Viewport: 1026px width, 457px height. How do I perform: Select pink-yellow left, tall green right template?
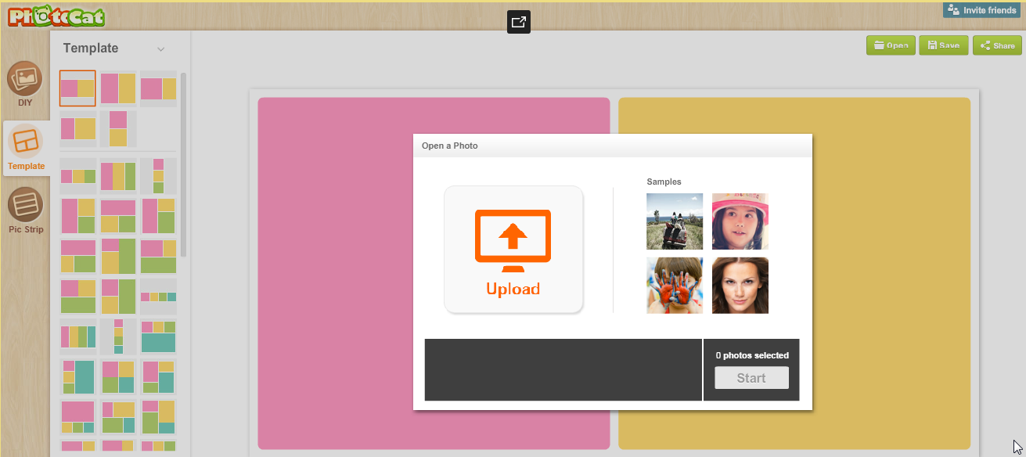tap(118, 296)
